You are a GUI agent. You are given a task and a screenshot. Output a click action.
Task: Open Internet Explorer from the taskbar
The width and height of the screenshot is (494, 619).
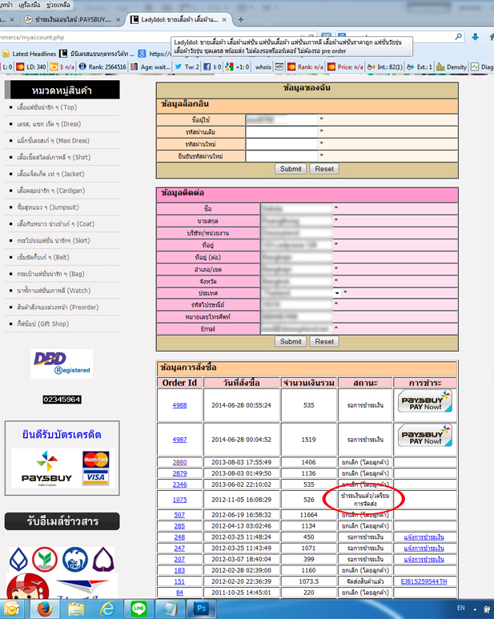click(x=107, y=609)
